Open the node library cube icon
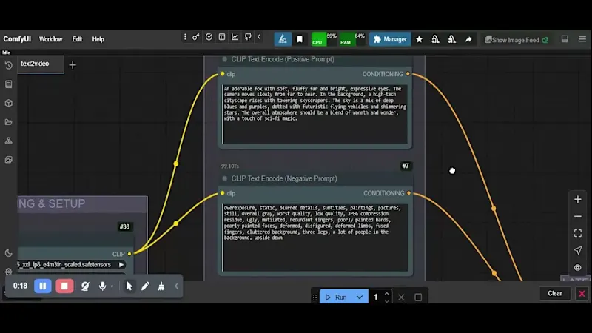The height and width of the screenshot is (333, 592). click(8, 103)
